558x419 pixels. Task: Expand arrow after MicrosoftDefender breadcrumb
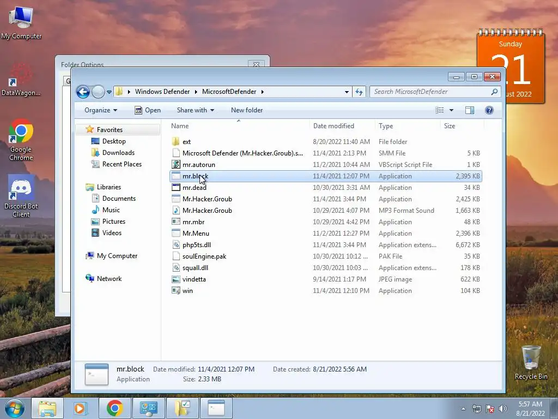tap(262, 92)
